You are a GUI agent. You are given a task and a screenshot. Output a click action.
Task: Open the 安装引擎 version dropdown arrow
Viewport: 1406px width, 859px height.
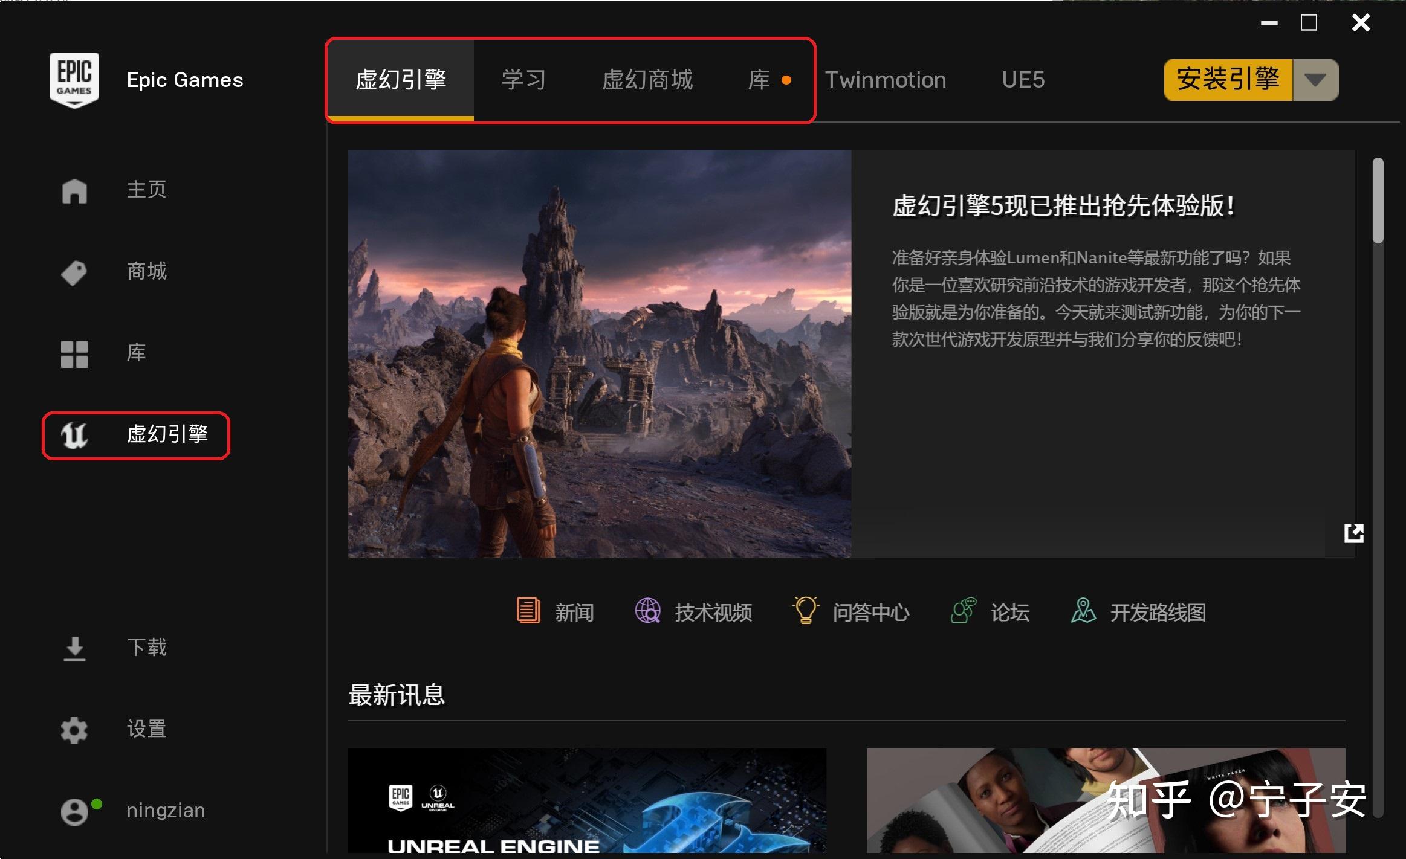click(1315, 79)
